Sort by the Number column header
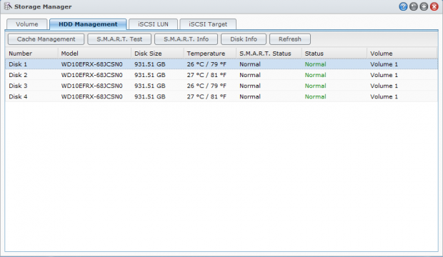 tap(31, 54)
